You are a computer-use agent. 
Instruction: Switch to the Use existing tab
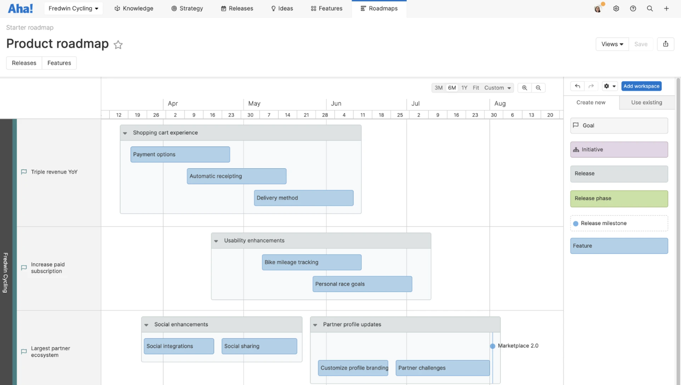pyautogui.click(x=646, y=102)
